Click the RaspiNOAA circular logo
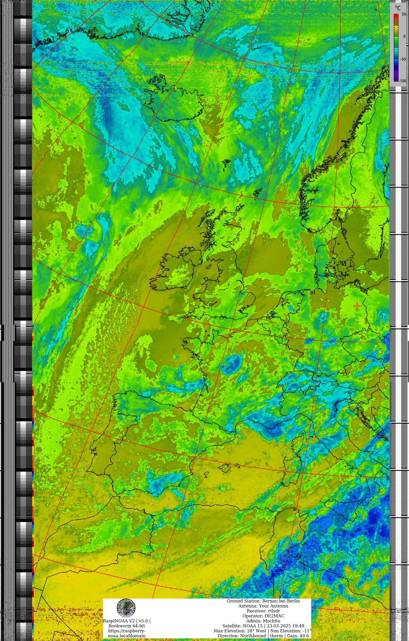This screenshot has height=641, width=409. (x=126, y=608)
